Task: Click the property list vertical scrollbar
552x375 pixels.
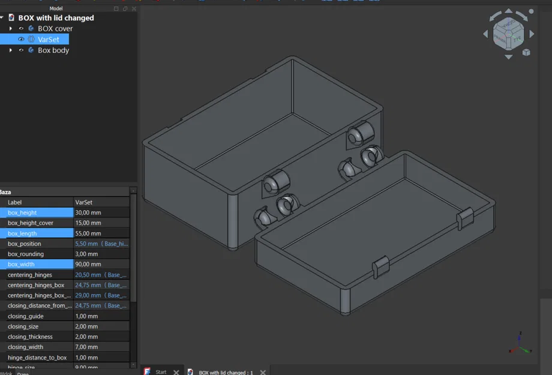Action: (133, 248)
